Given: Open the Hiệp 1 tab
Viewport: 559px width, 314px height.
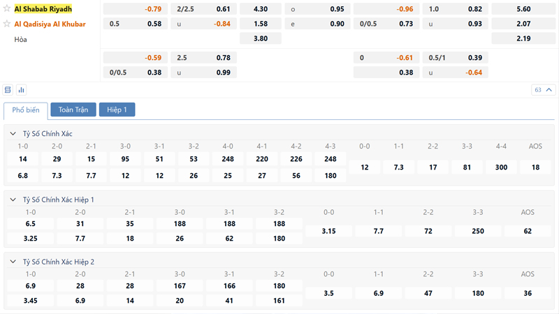Looking at the screenshot, I should tap(117, 110).
